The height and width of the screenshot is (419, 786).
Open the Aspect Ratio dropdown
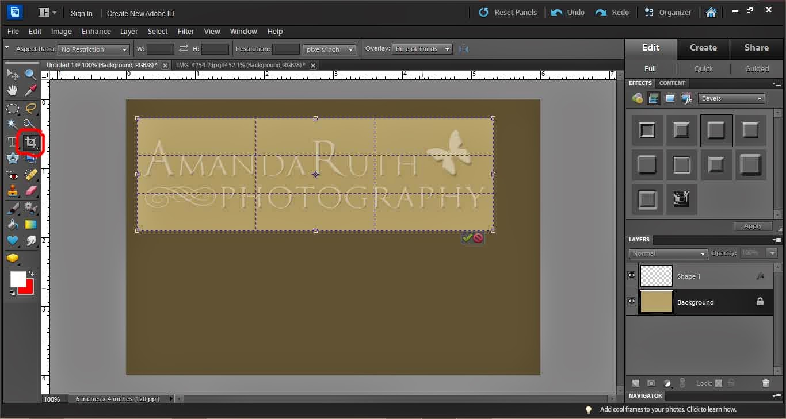[94, 49]
